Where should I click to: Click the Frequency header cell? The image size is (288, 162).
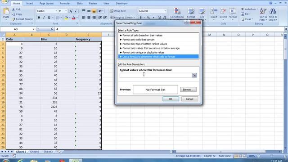88,39
